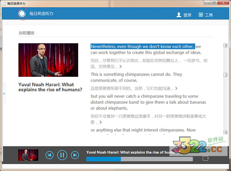This screenshot has height=171, width=231.
Task: Click the tools list icon
Action: (201, 15)
